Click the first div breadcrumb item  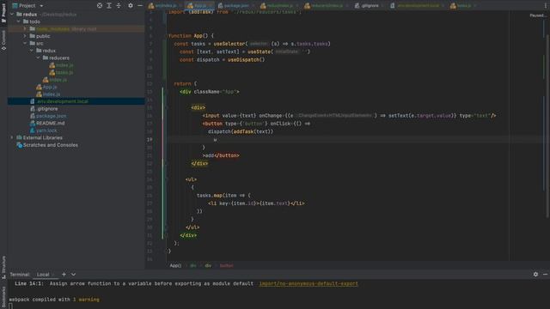(x=193, y=265)
